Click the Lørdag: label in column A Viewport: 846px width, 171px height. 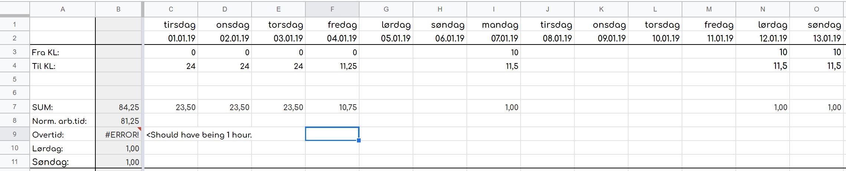pos(63,148)
